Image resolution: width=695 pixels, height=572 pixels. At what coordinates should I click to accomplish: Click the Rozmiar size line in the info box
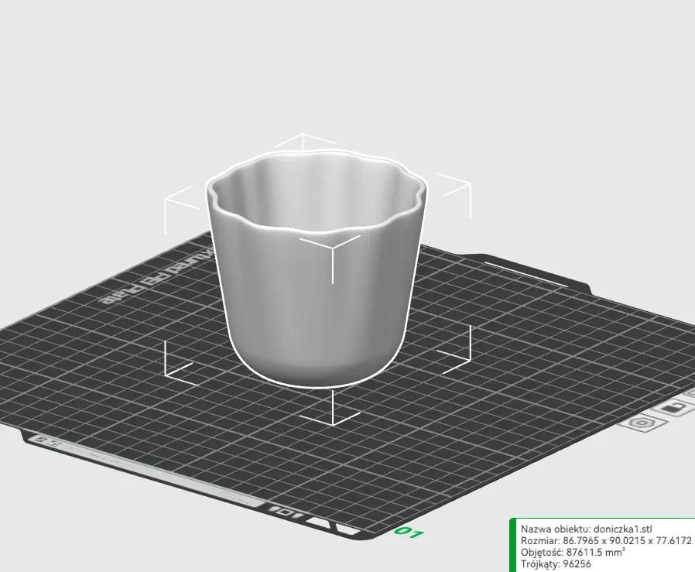coord(606,540)
